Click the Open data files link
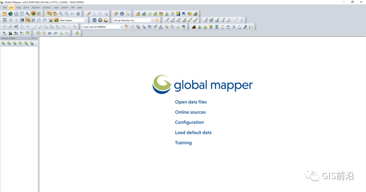Image resolution: width=366 pixels, height=192 pixels. [x=191, y=102]
